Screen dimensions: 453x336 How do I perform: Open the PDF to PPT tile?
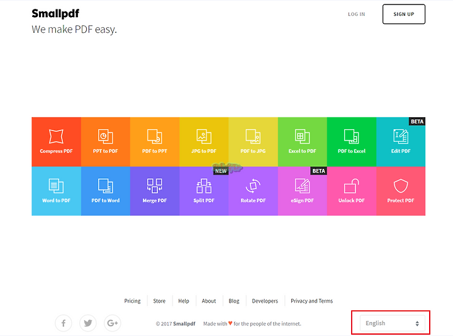coord(155,142)
